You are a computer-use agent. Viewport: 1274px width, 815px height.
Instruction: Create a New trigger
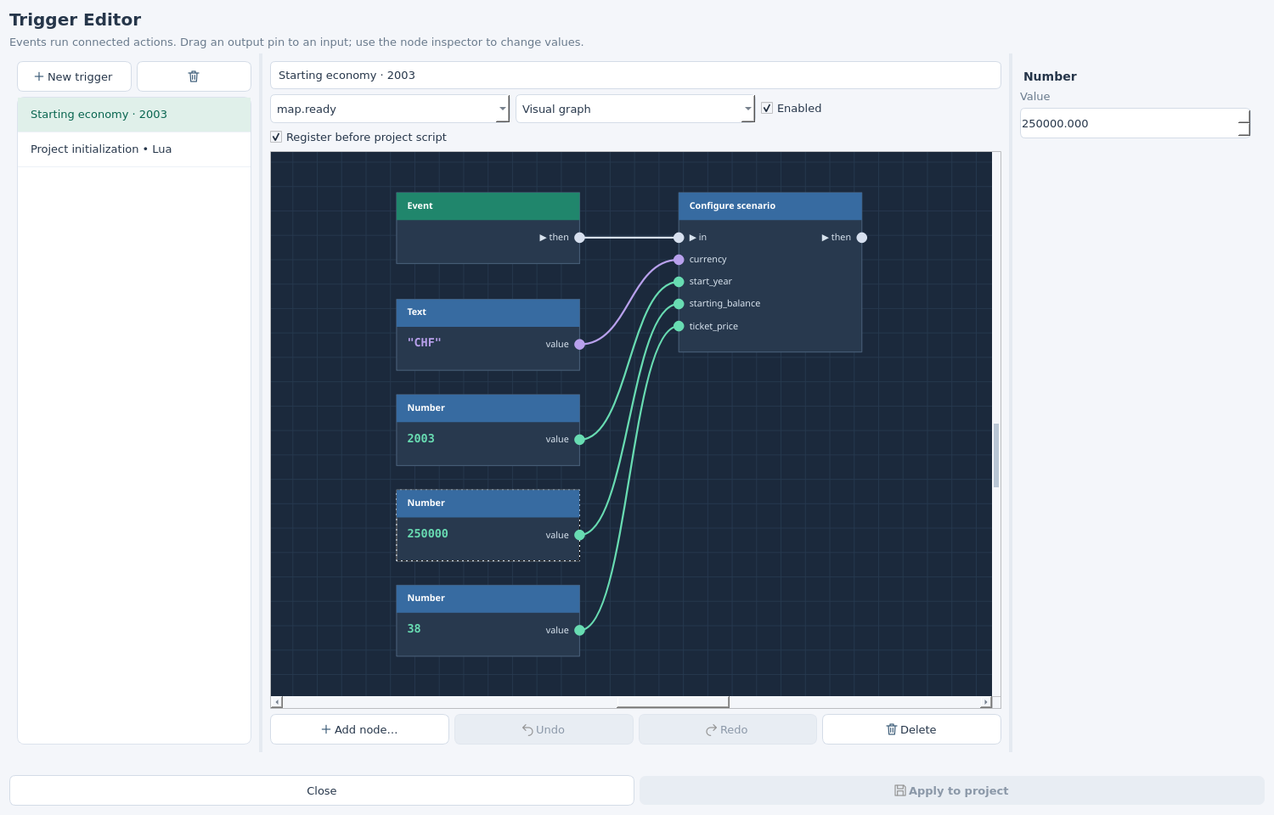[74, 76]
